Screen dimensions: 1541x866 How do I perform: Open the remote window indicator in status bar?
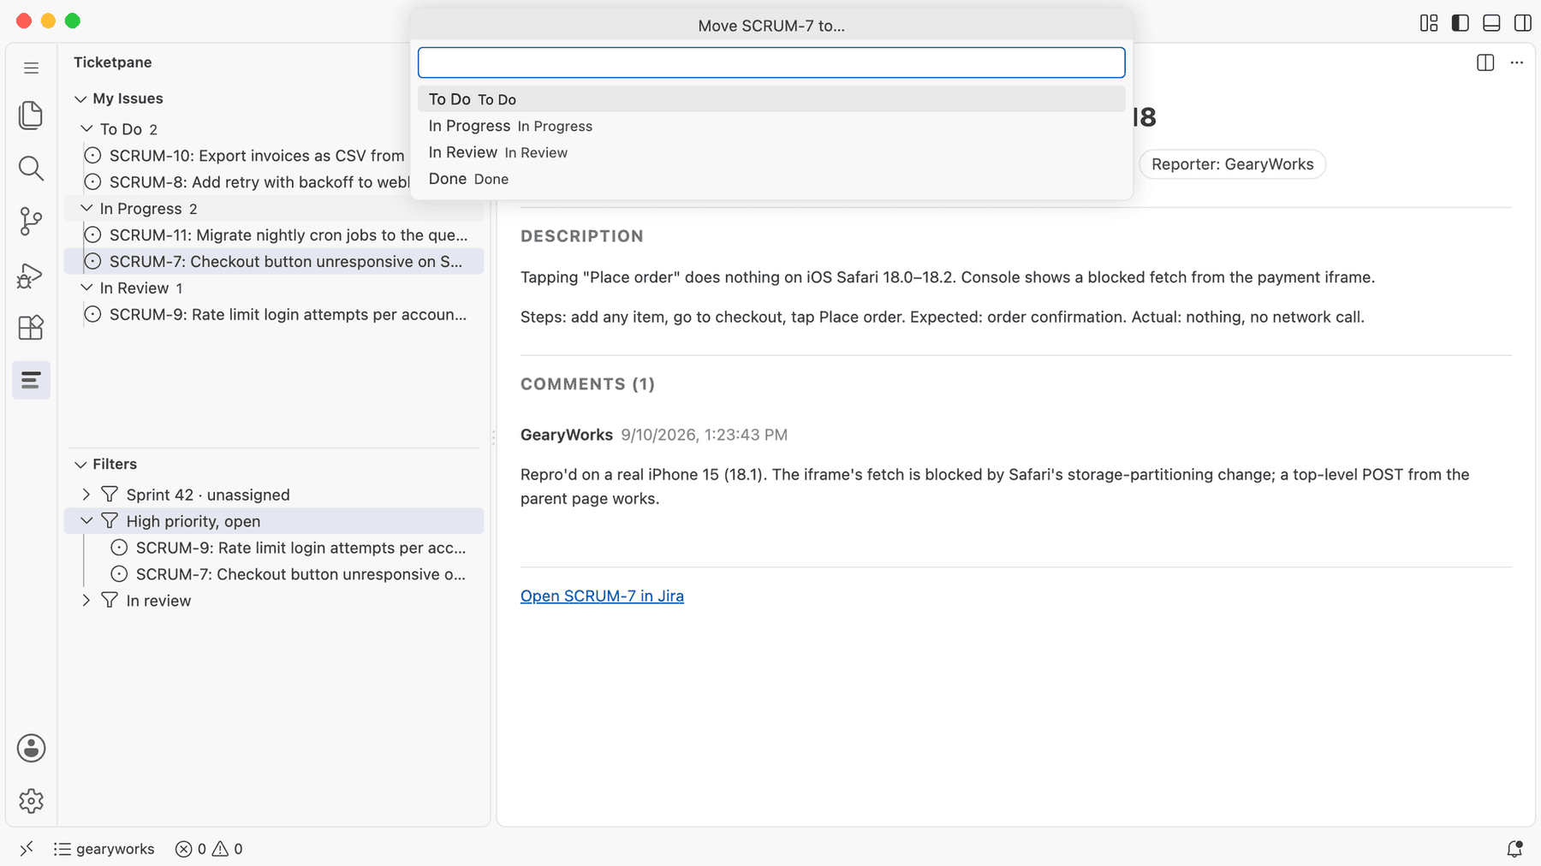[x=27, y=849]
